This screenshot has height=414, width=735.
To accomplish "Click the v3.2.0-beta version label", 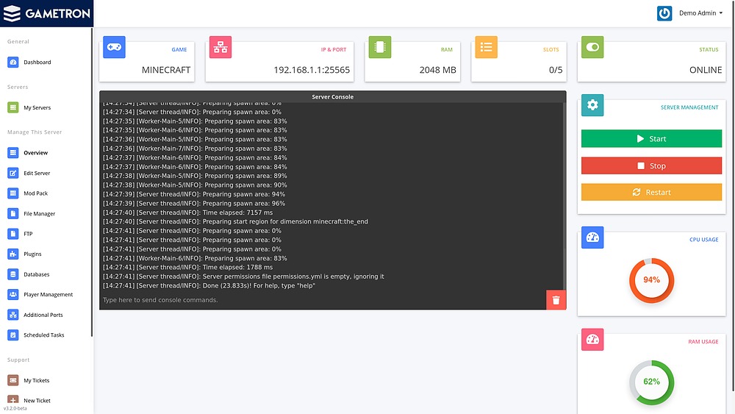I will 15,408.
